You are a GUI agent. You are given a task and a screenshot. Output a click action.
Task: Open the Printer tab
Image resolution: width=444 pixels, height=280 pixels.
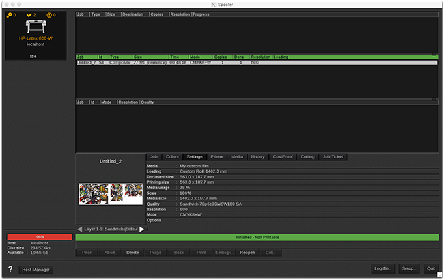217,156
